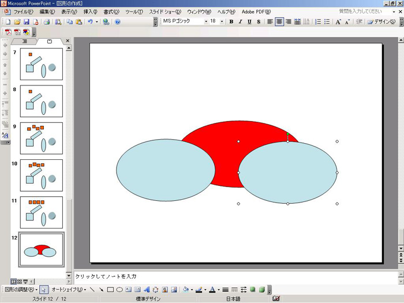The height and width of the screenshot is (303, 404).
Task: Apply font color with A icon
Action: click(212, 290)
